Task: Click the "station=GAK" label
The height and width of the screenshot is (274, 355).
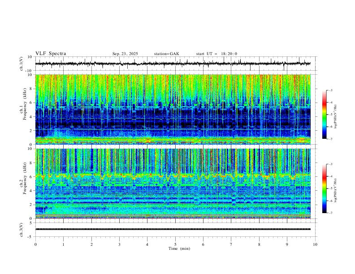Action: click(x=167, y=54)
